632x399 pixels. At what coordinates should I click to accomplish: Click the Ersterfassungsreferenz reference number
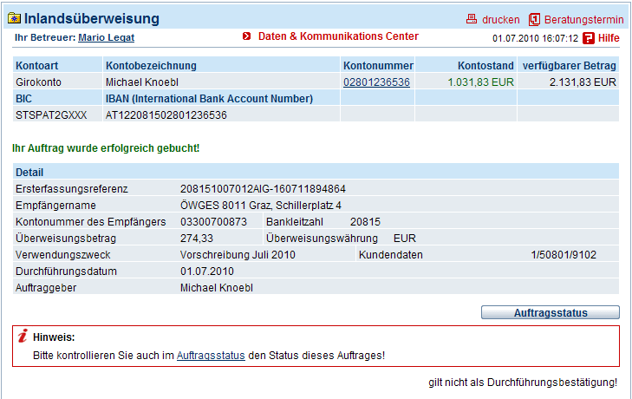tap(263, 189)
